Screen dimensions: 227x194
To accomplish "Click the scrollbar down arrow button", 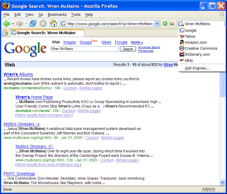I will click(x=222, y=182).
